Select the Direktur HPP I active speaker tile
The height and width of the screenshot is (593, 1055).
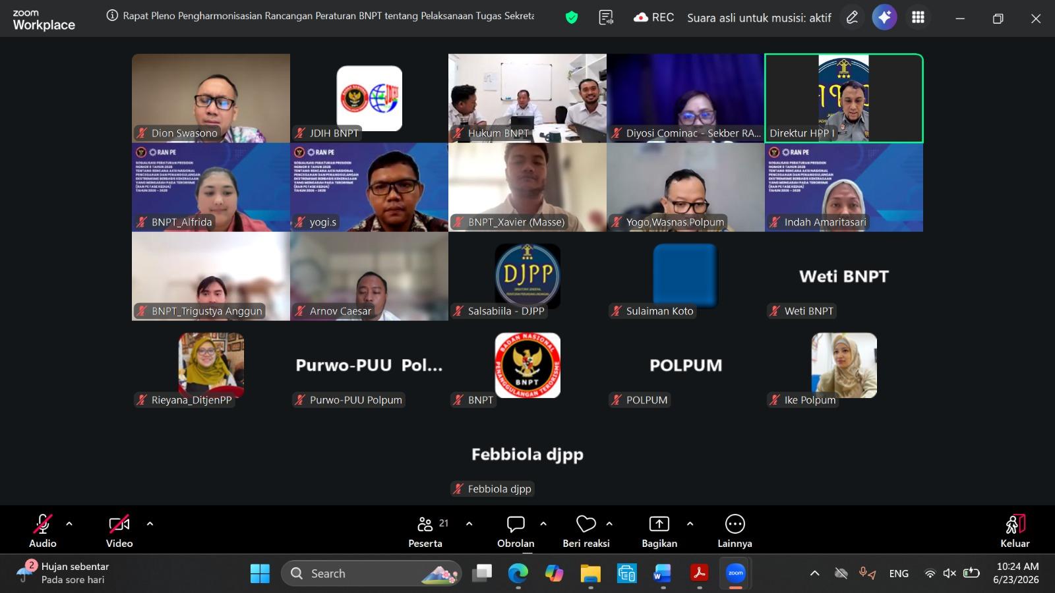(844, 98)
